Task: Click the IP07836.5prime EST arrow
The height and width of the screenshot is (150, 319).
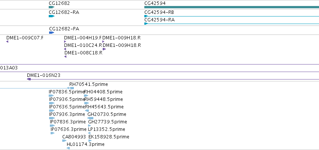Action: coord(51,96)
